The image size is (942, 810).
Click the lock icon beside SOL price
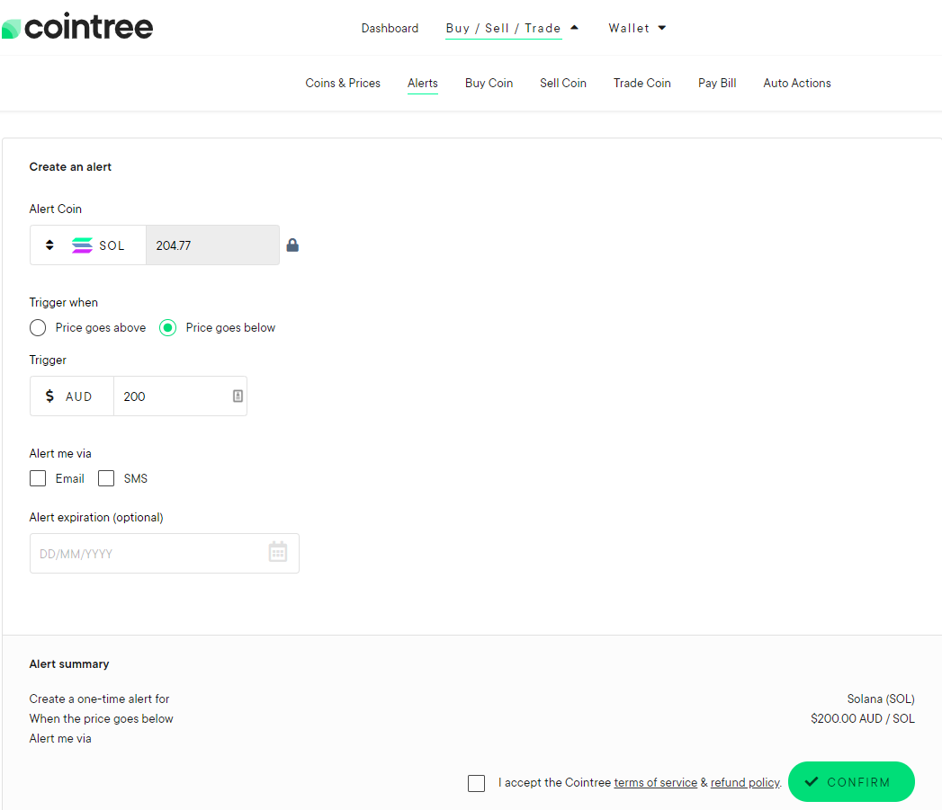292,245
